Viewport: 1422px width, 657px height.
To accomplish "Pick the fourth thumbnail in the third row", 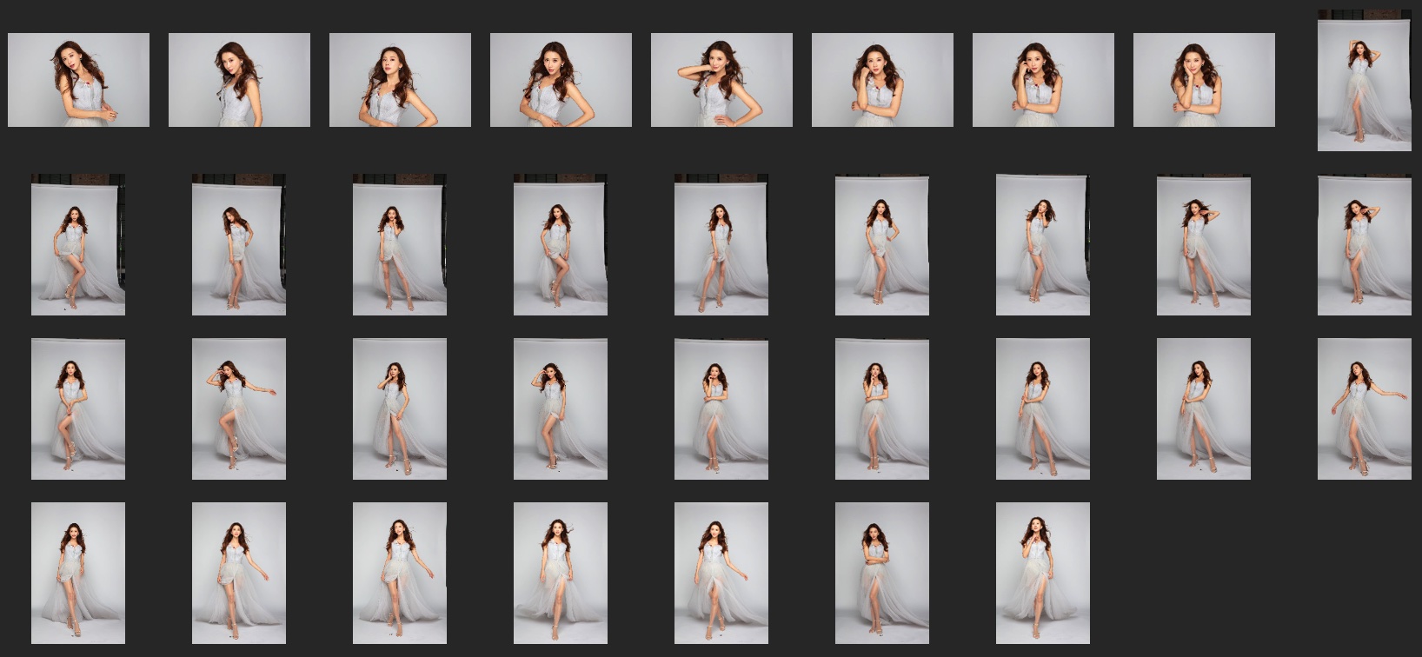I will tap(561, 408).
